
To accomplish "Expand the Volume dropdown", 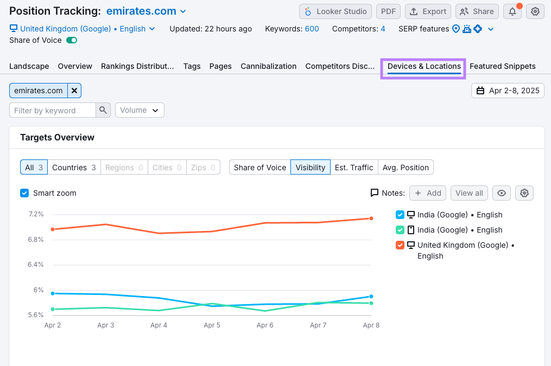I will 140,111.
